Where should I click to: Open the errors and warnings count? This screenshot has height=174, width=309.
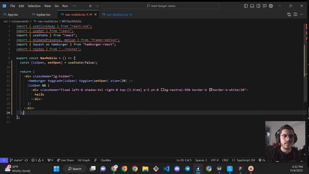[38, 160]
